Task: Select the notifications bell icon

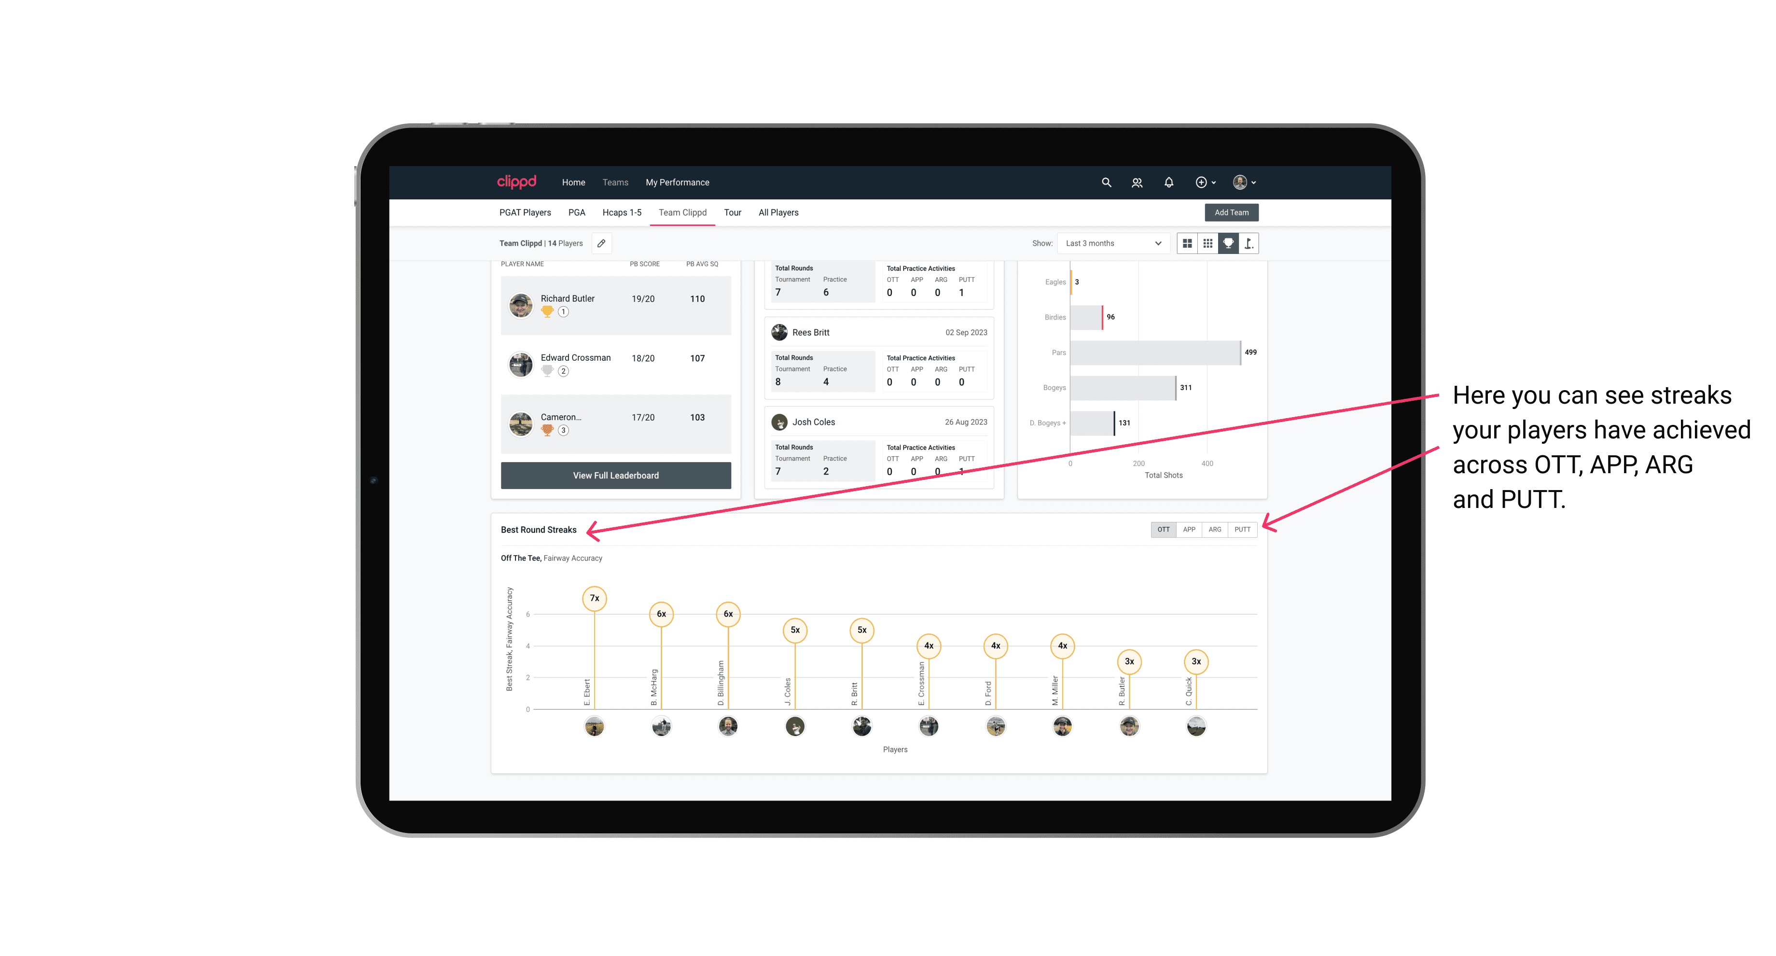Action: (1168, 183)
